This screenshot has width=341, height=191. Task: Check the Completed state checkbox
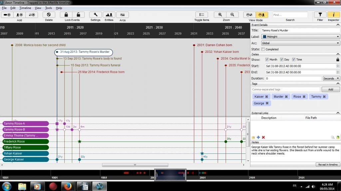pyautogui.click(x=263, y=49)
